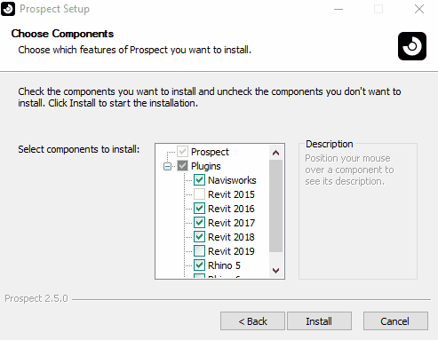The width and height of the screenshot is (438, 340).
Task: Toggle the Plugins group checkbox
Action: point(182,166)
